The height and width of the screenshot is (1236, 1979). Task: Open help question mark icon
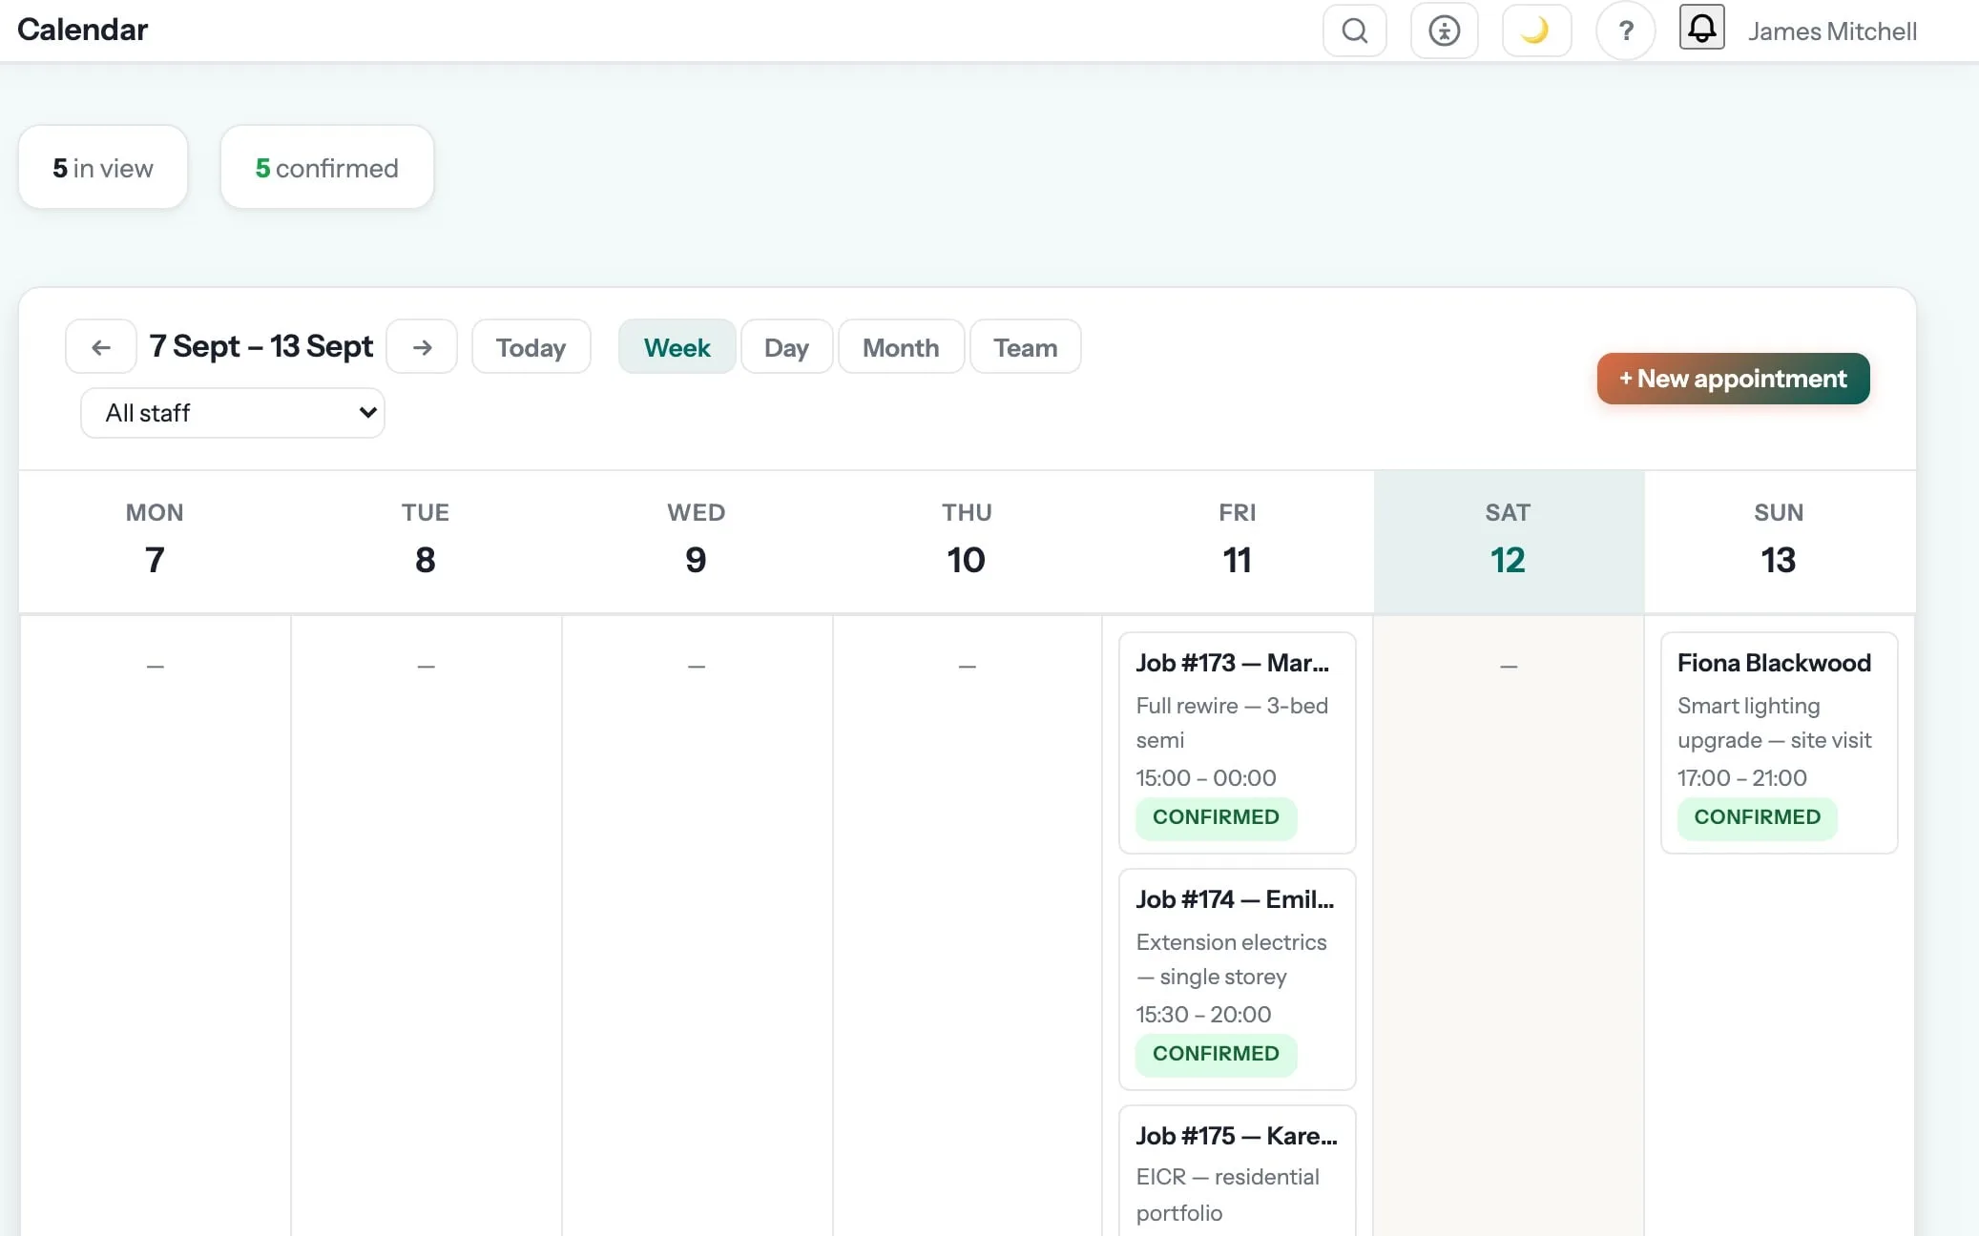click(1625, 31)
